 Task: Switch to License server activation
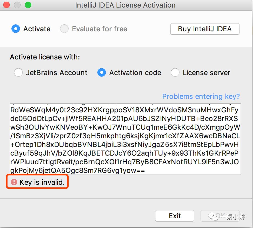(x=175, y=73)
